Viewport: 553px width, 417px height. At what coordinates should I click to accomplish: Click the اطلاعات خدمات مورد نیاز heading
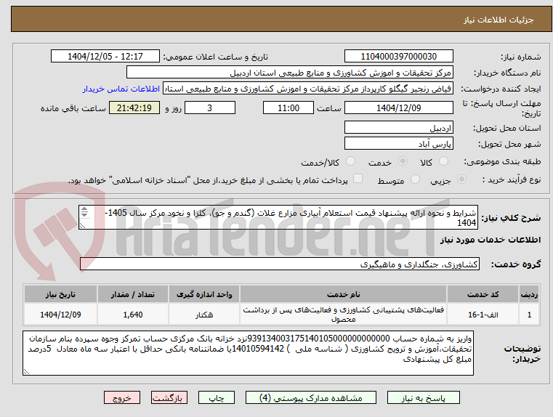(491, 240)
